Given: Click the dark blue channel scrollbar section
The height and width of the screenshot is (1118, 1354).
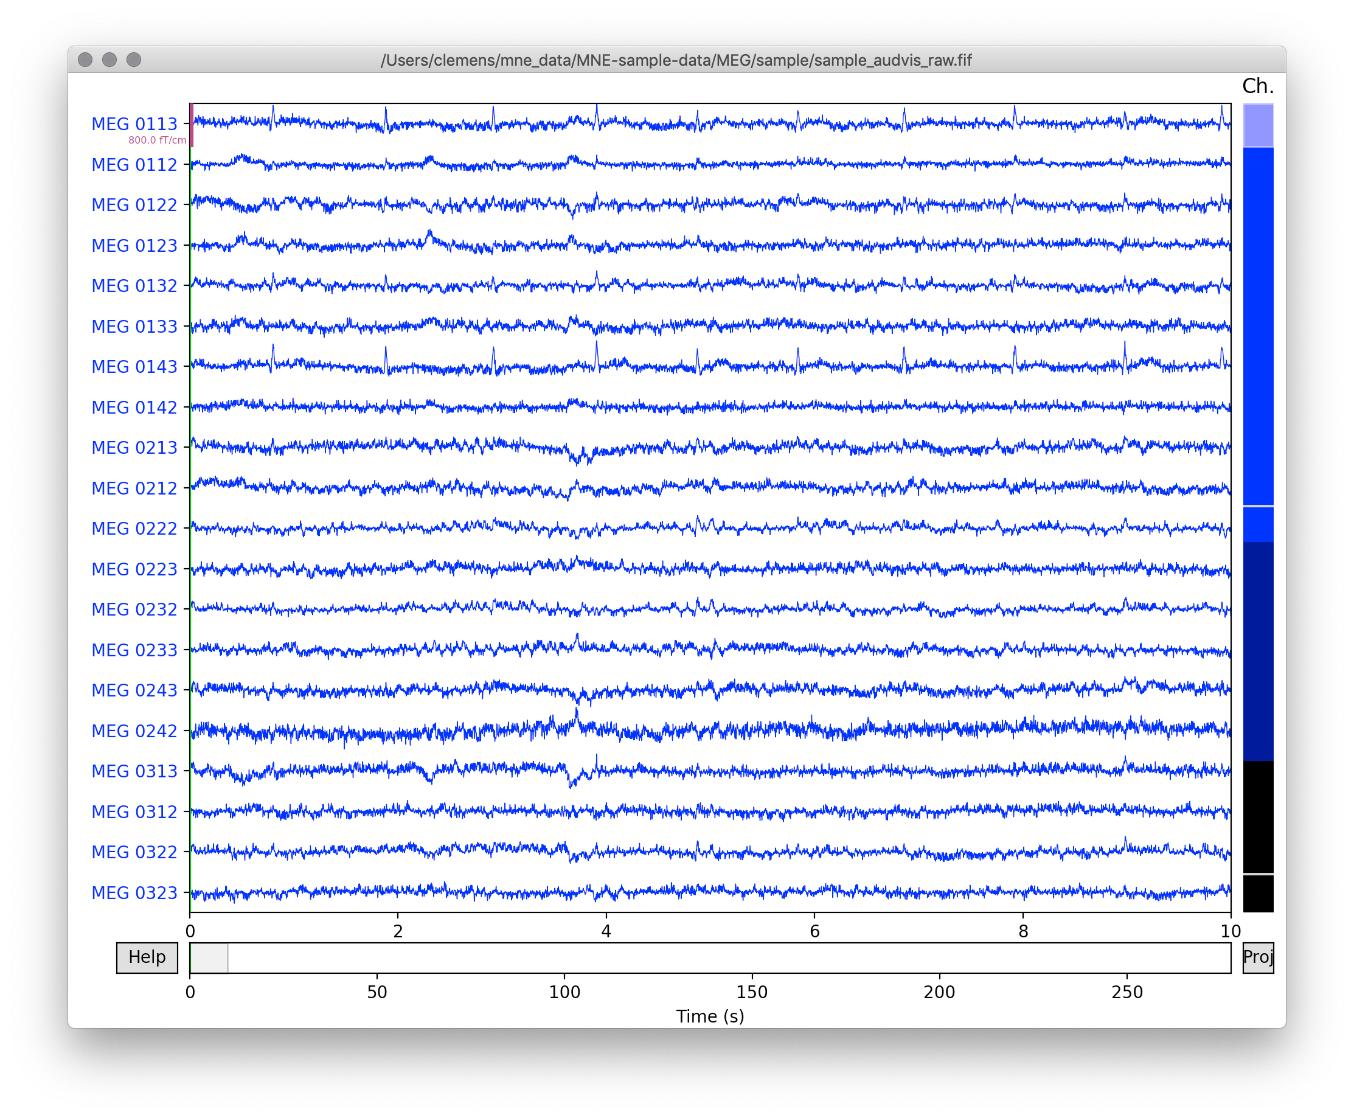Looking at the screenshot, I should tap(1257, 650).
